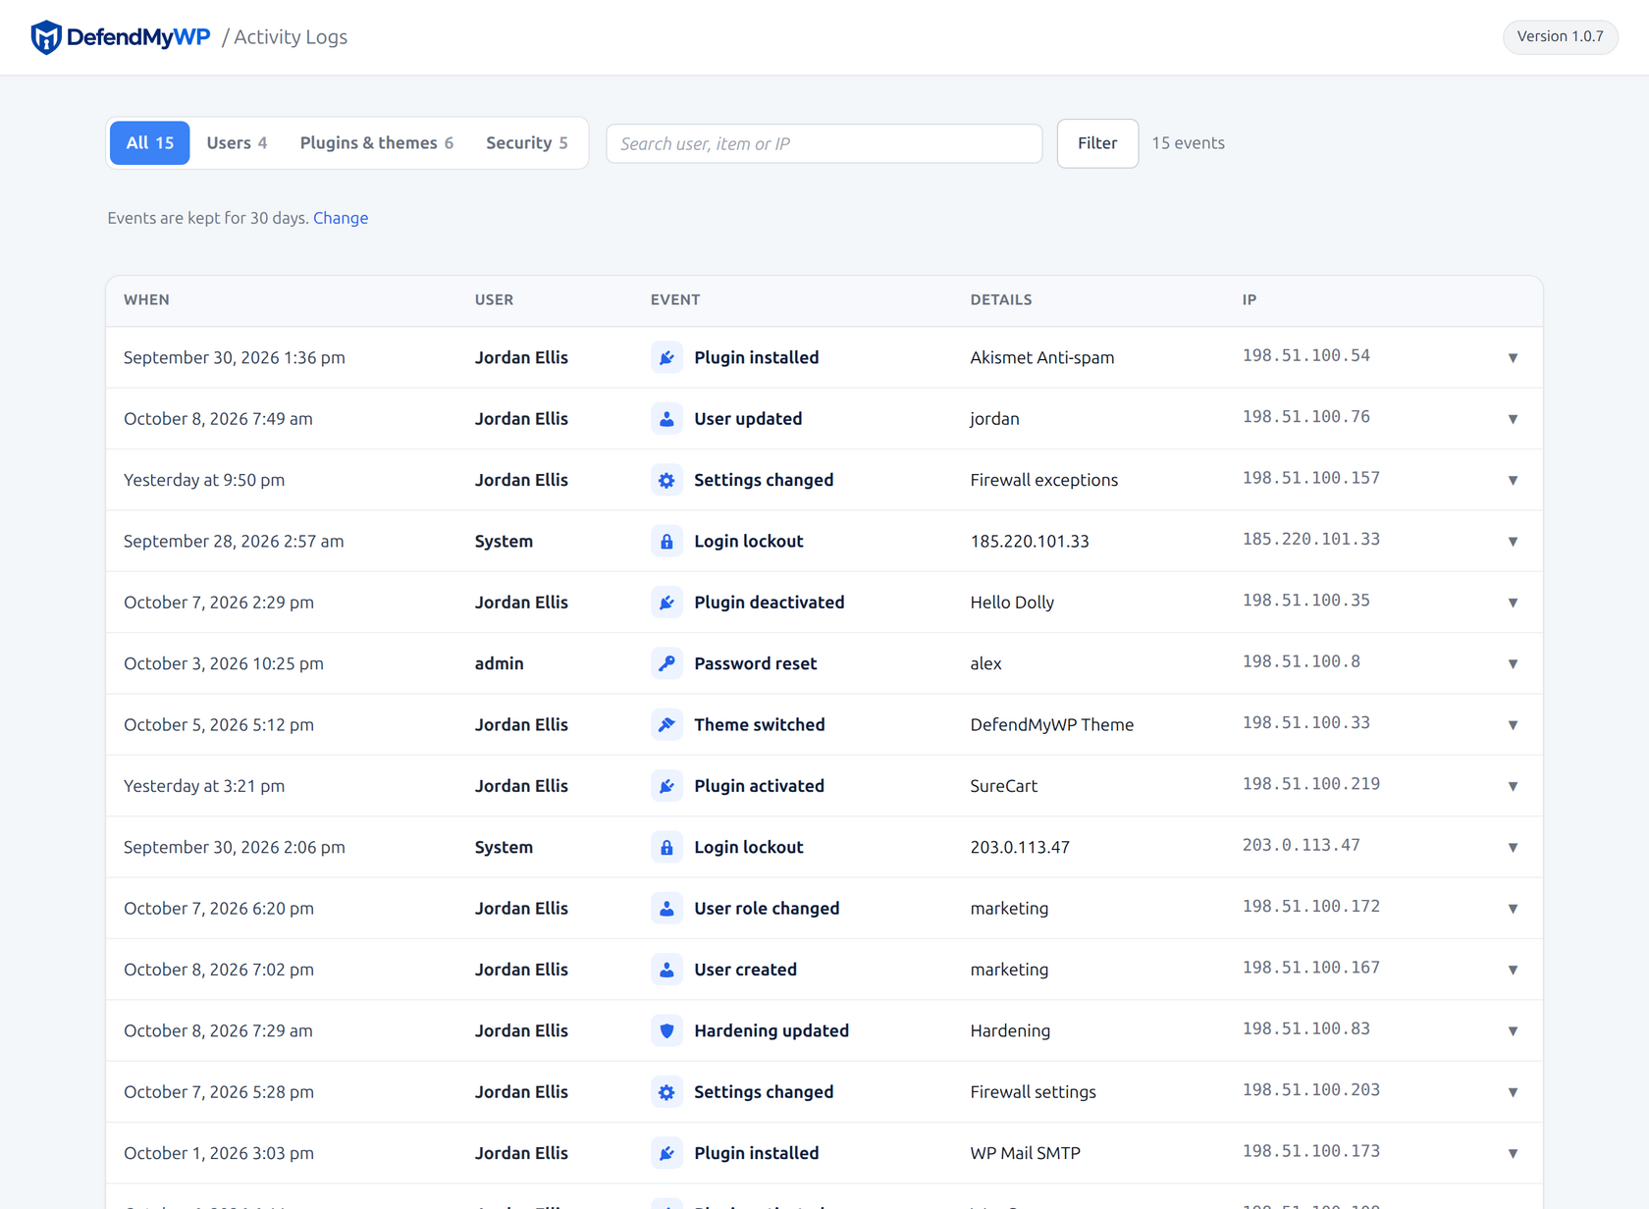Click the Filter button
This screenshot has height=1209, width=1649.
(1097, 143)
